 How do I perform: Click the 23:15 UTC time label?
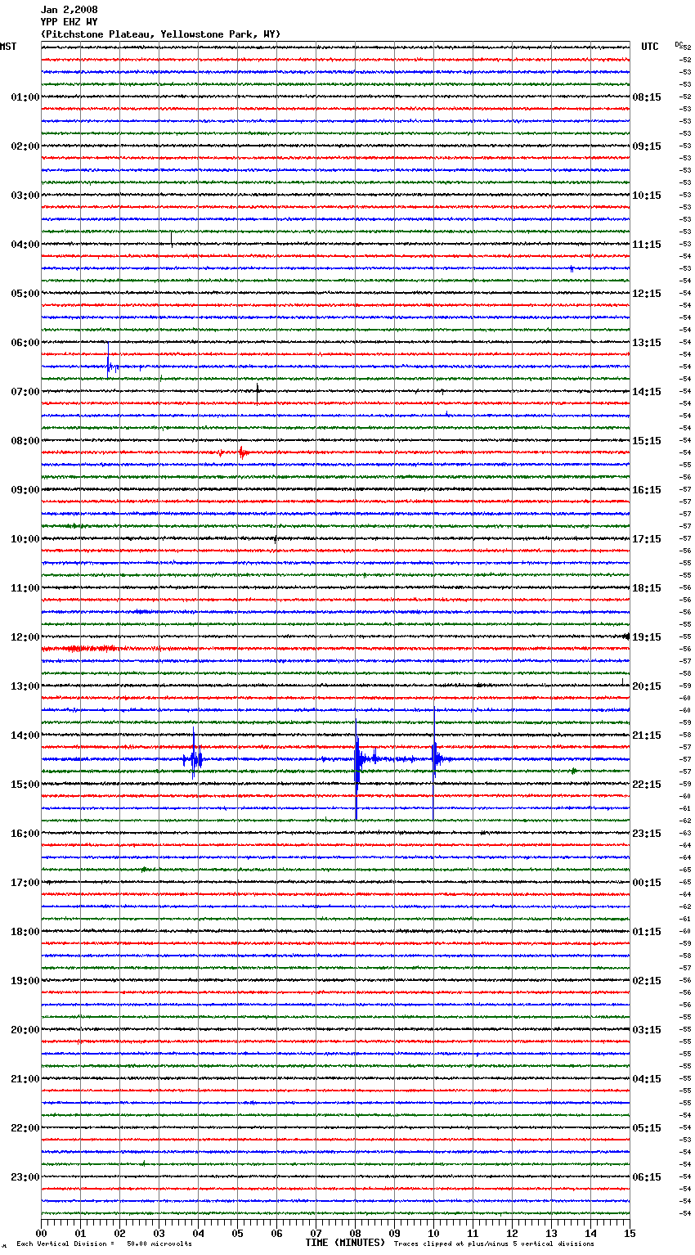[647, 834]
